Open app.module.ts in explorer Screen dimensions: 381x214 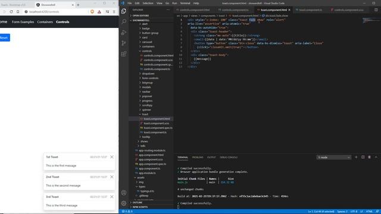pos(147,173)
